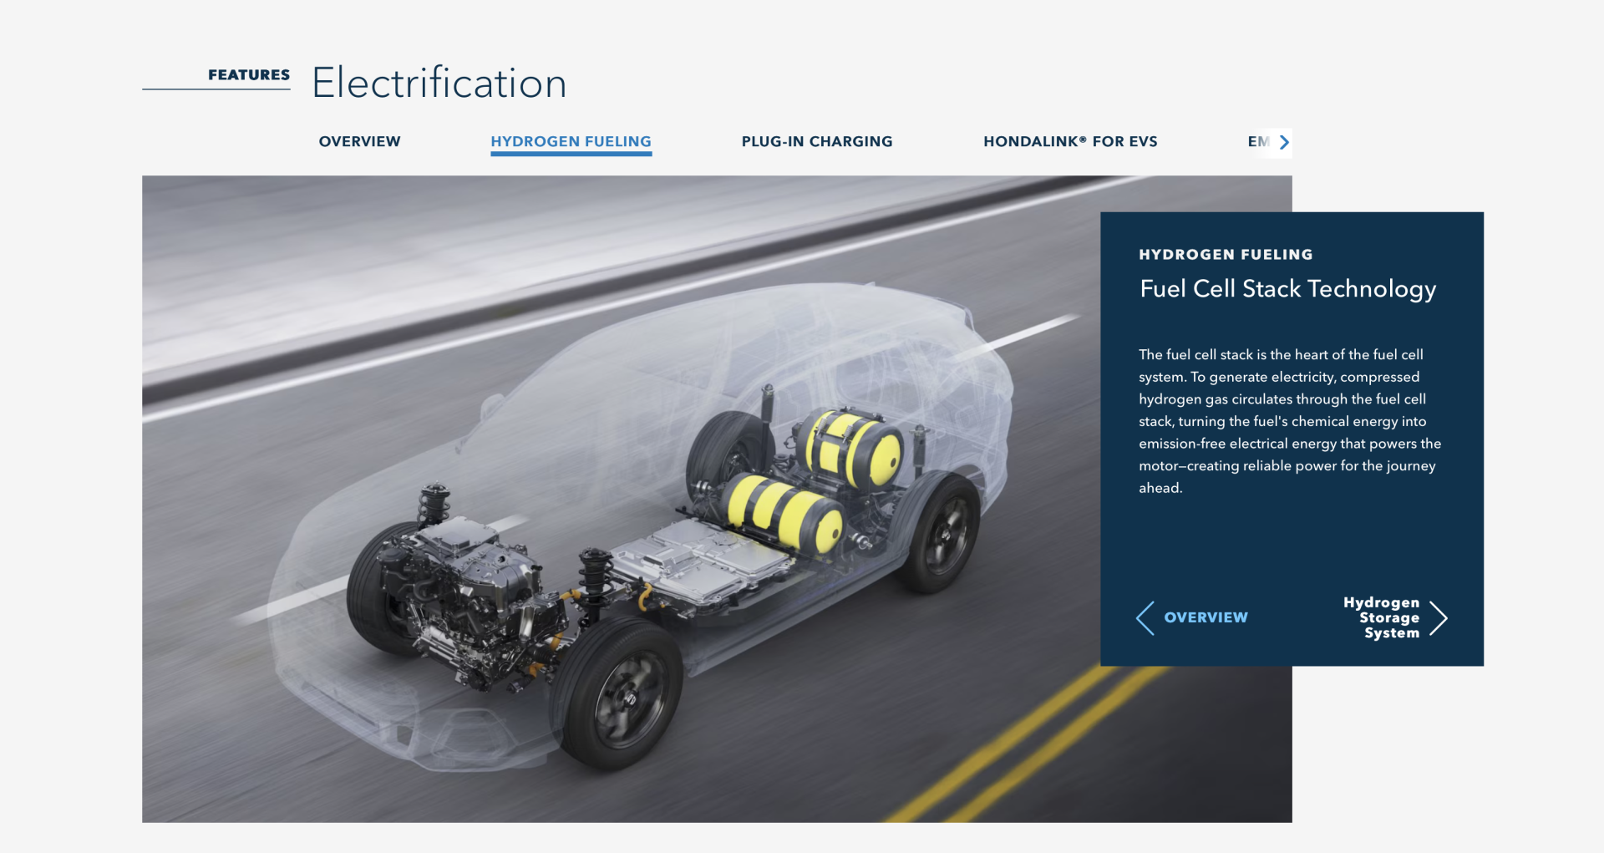Screen dimensions: 1604x853
Task: Click the front yellow hydrogen tank
Action: pos(784,512)
